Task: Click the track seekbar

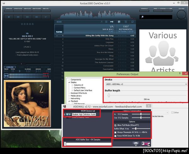Action: click(x=27, y=64)
